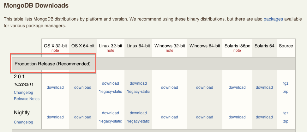This screenshot has height=132, width=307.
Task: Download Nightly for Solaris 64
Action: (x=264, y=117)
